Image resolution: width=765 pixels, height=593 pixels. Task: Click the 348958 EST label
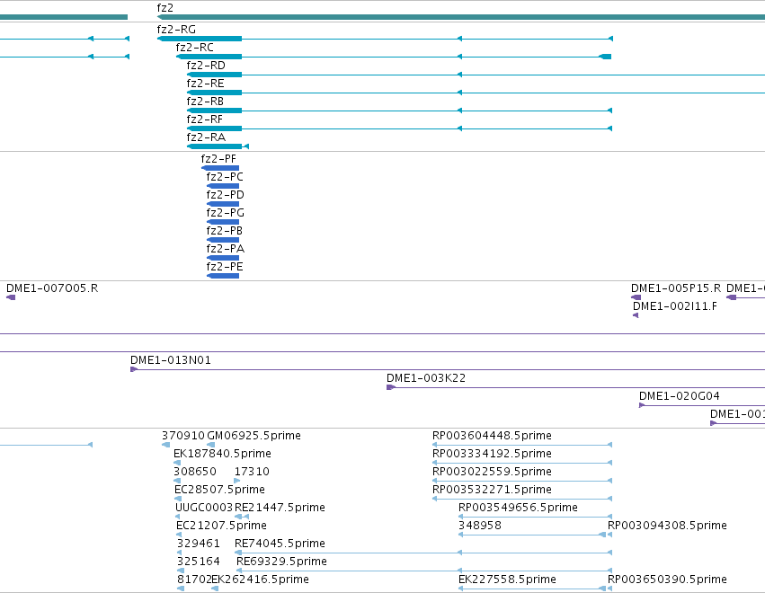pos(480,526)
